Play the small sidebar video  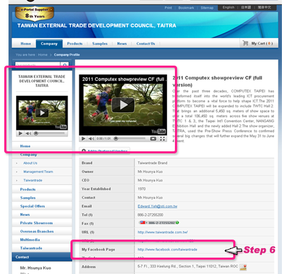click(x=42, y=113)
